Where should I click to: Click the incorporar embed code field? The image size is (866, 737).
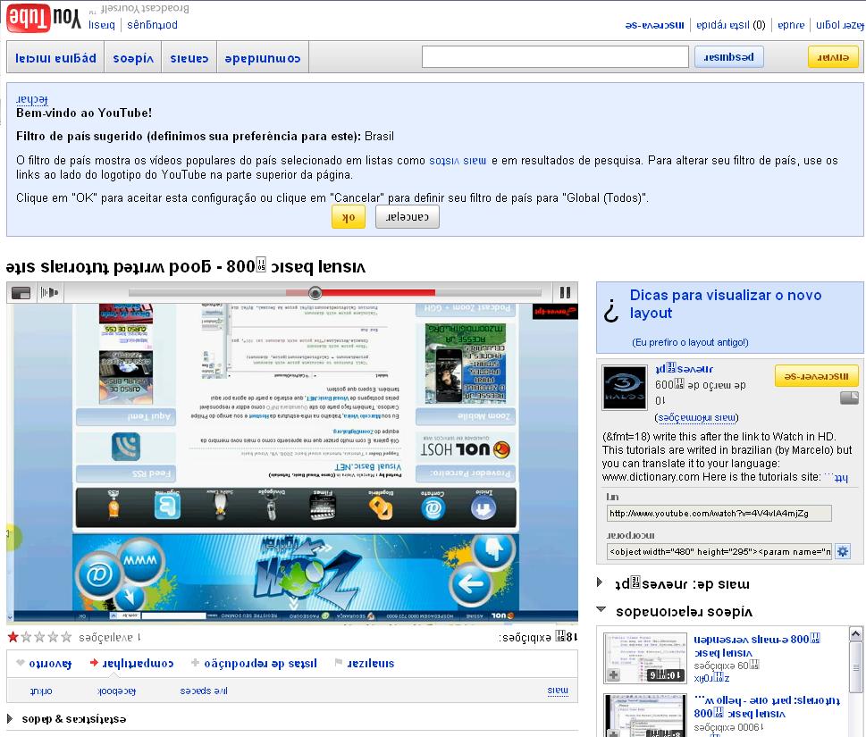pyautogui.click(x=719, y=551)
